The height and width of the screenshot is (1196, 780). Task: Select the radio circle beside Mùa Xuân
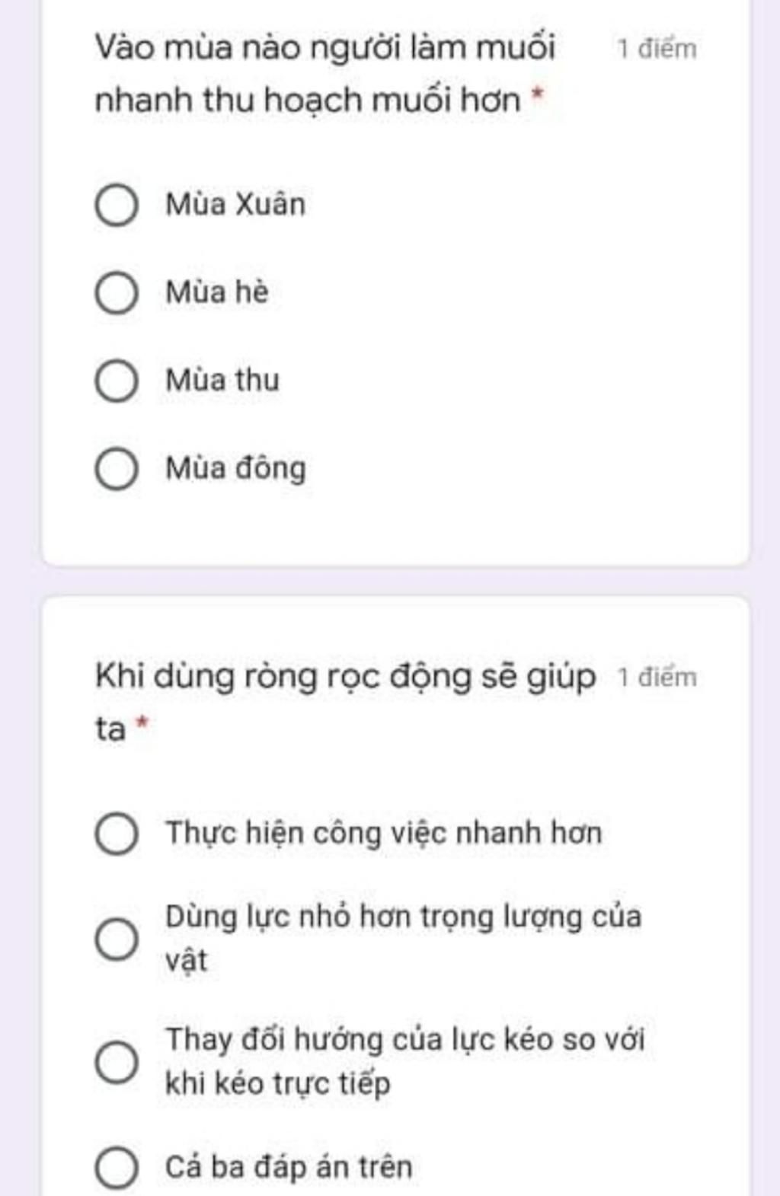(117, 205)
